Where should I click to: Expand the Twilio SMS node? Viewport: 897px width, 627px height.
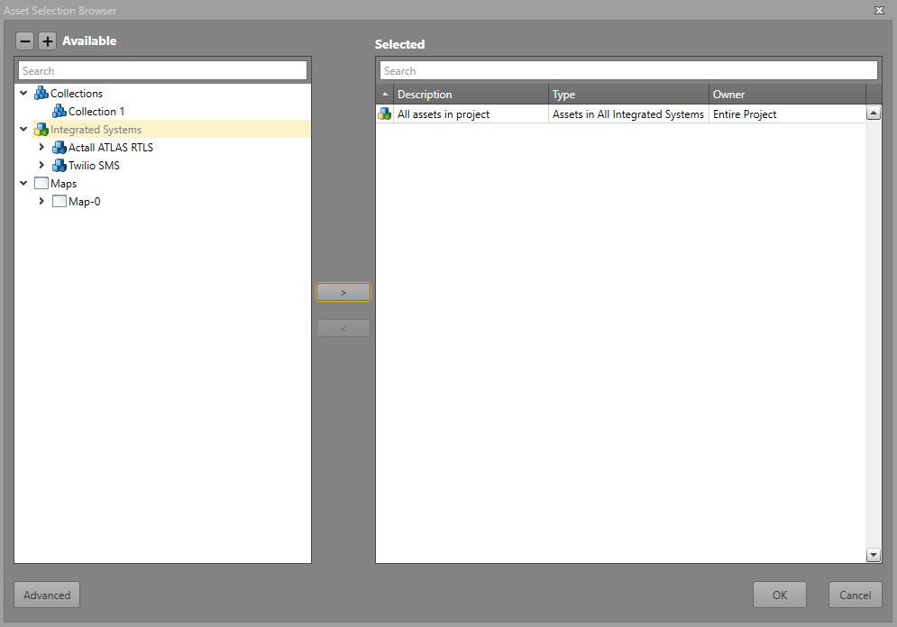tap(41, 166)
